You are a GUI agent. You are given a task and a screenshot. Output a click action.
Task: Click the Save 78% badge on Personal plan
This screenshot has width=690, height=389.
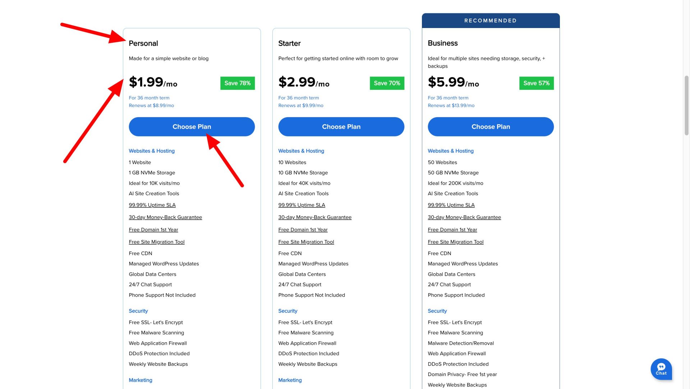click(x=238, y=83)
